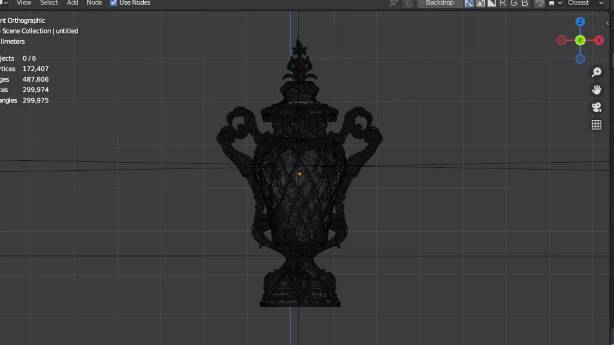Click the triangles count 299,975
Screen dimensions: 614x345
click(35, 101)
